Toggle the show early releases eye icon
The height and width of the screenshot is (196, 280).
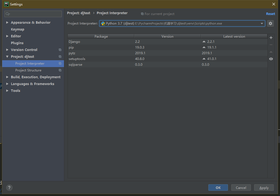tap(271, 59)
